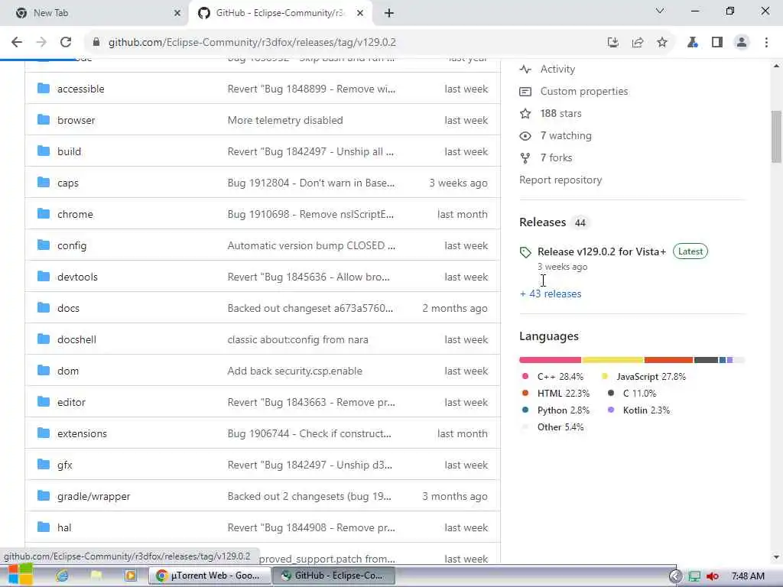
Task: Click the + 43 releases link
Action: pyautogui.click(x=551, y=294)
